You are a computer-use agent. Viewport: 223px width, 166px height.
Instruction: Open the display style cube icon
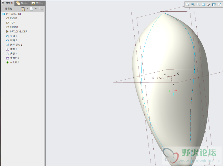214,5
